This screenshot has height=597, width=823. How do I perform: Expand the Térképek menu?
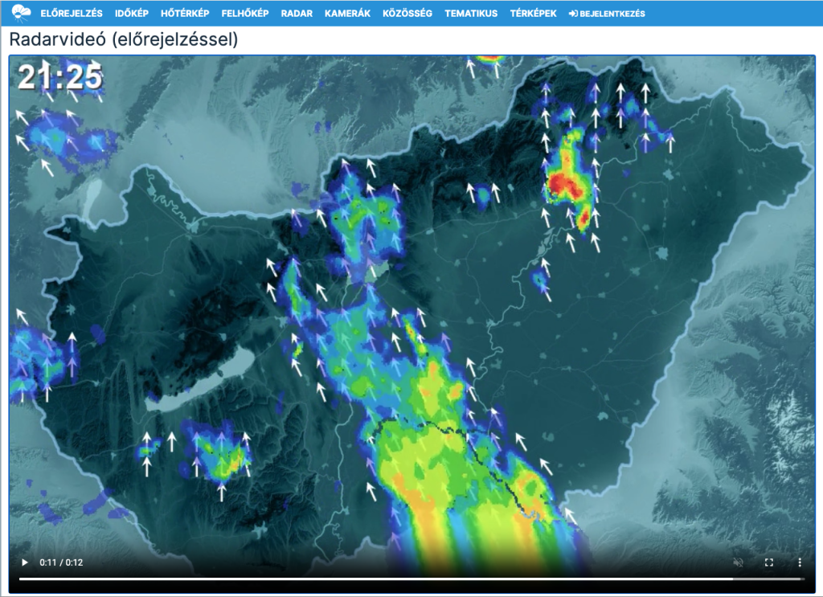[533, 14]
